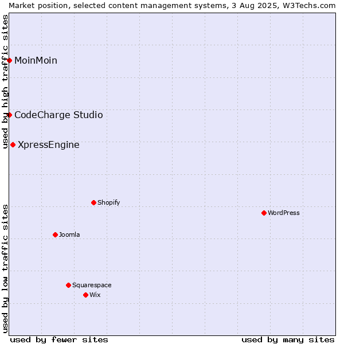Click the Squarespace label text
Viewport: 344px width, 344px height.
click(x=92, y=285)
